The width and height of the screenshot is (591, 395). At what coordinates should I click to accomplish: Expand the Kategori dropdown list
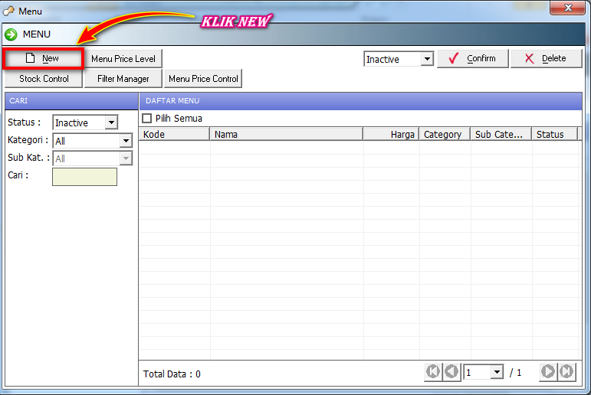(126, 141)
